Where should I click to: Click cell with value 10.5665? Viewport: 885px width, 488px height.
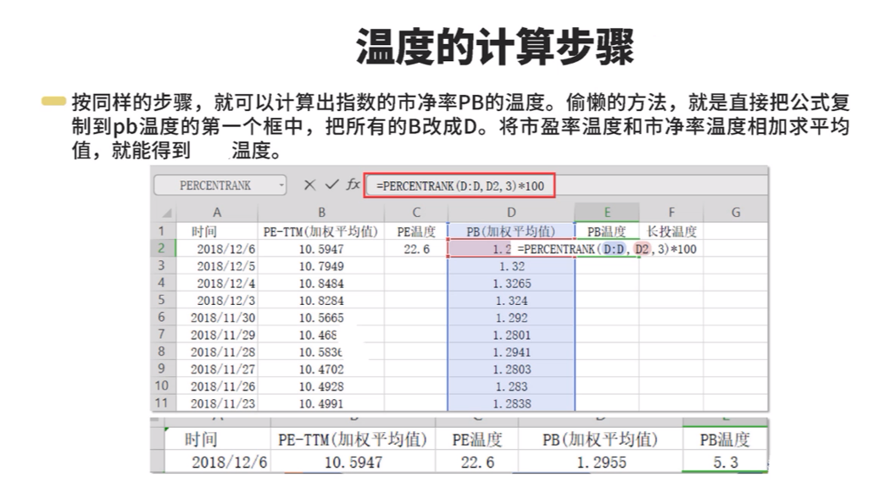321,318
